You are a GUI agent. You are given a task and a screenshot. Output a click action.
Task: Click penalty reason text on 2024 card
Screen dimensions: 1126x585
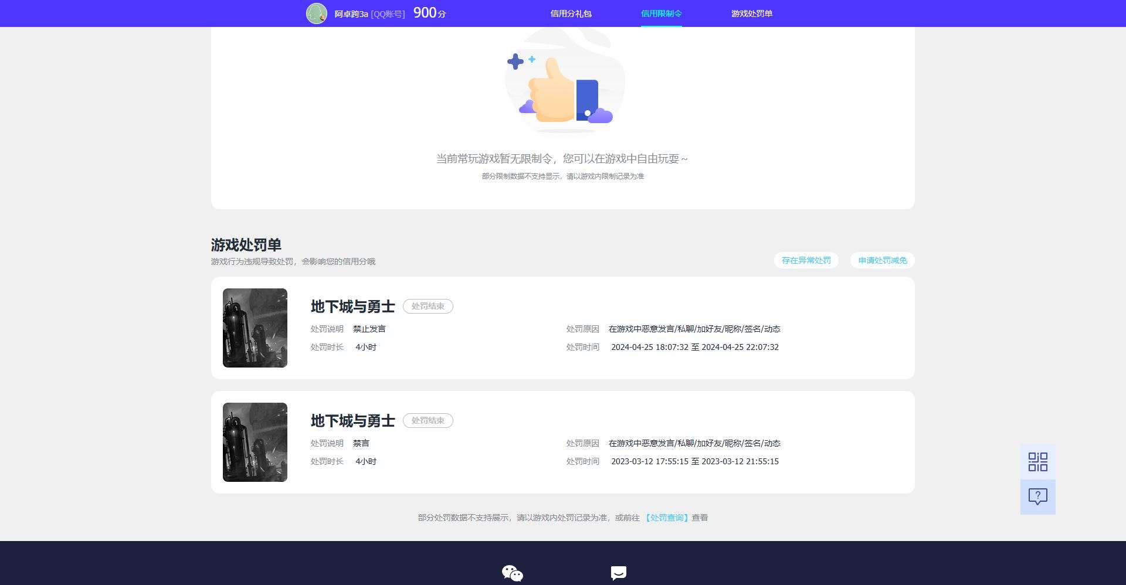tap(694, 329)
